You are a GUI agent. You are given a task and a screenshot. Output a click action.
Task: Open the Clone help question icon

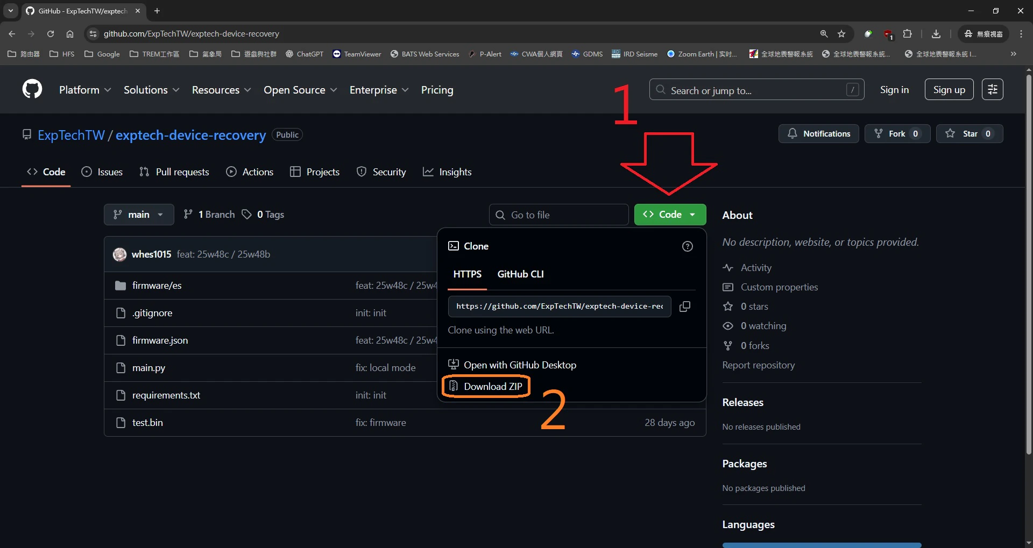coord(687,246)
